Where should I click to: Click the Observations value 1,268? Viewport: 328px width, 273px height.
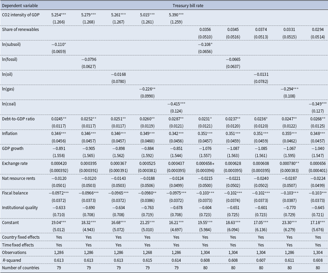147,253
